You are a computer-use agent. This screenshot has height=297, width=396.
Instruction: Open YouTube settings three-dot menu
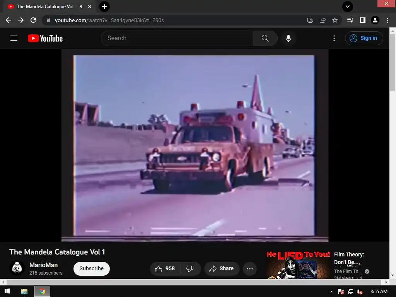click(334, 38)
